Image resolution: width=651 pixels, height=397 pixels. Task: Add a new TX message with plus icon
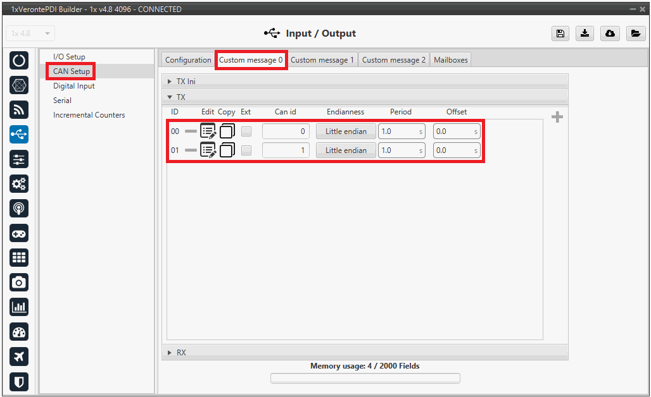(x=557, y=117)
